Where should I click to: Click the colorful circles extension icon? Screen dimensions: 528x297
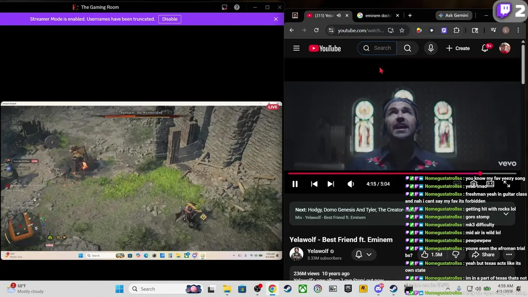(x=419, y=30)
